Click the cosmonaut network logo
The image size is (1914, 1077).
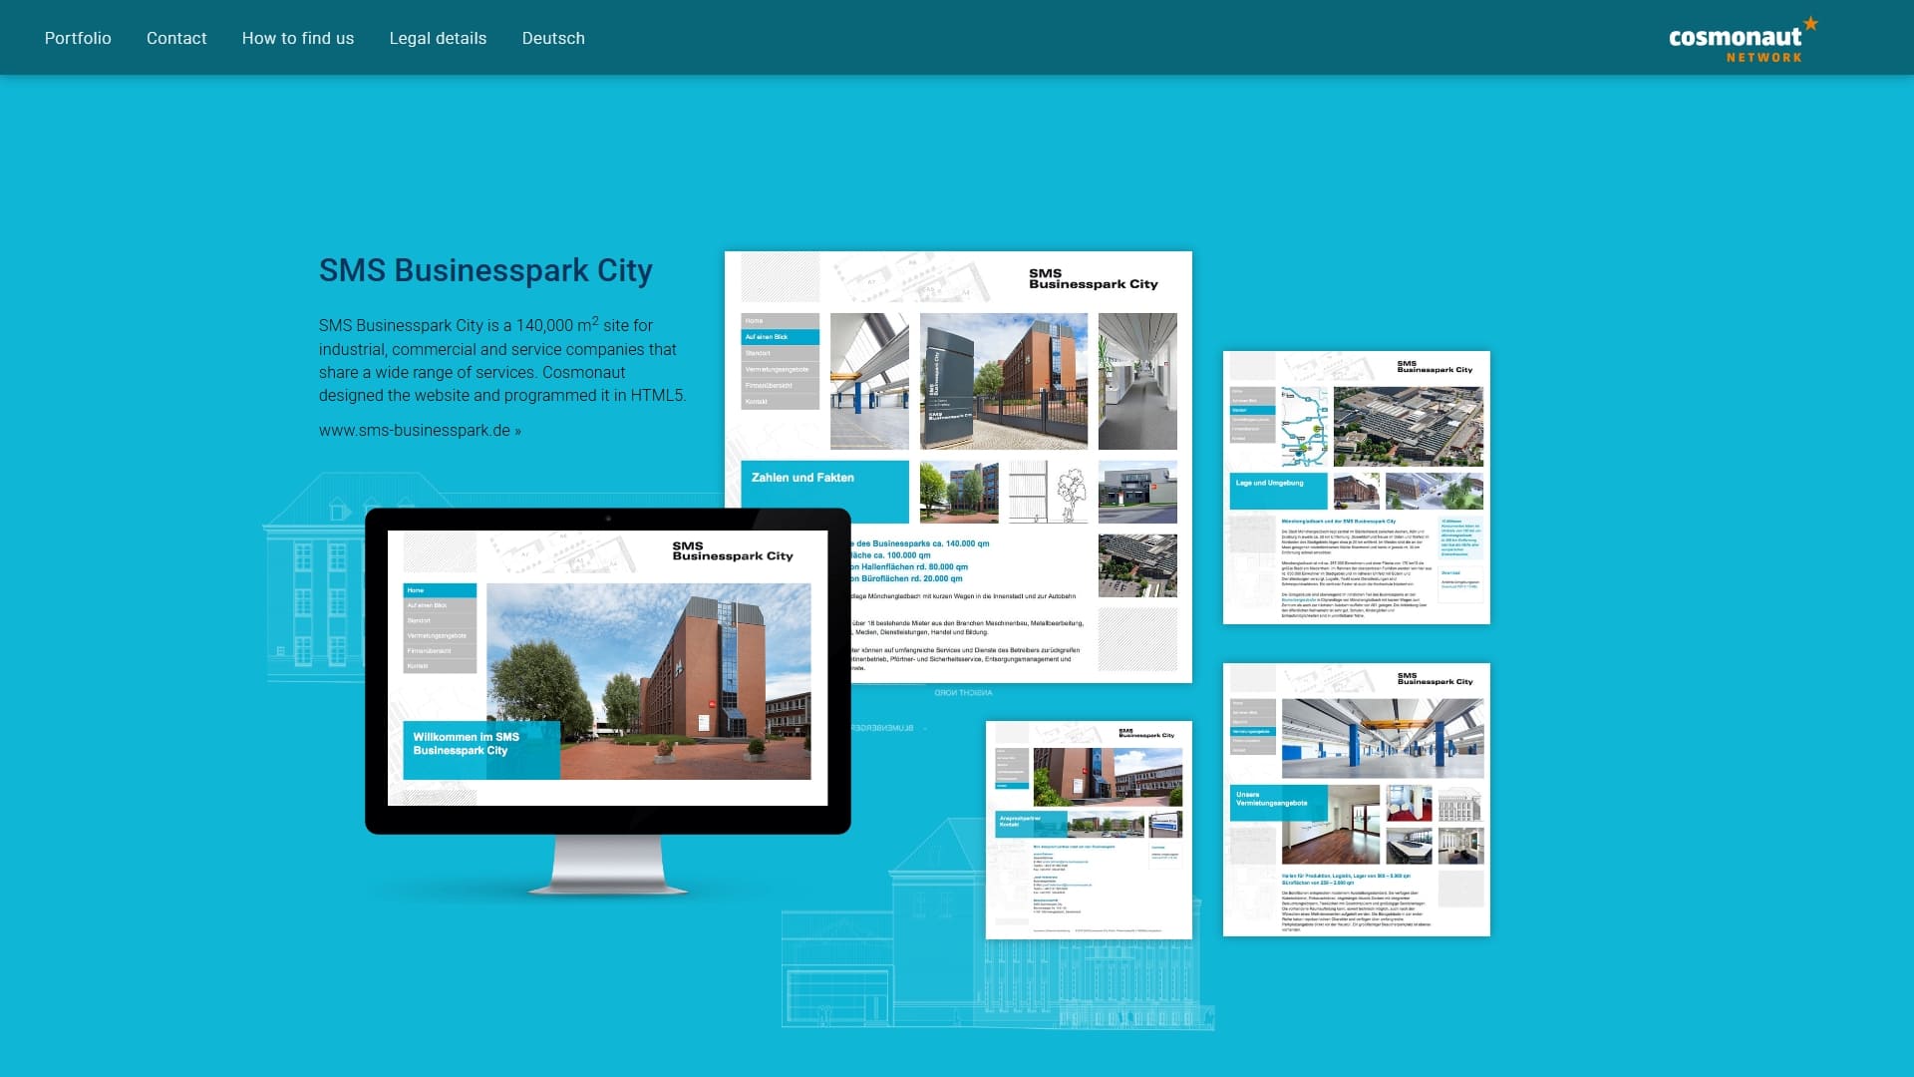(x=1743, y=41)
